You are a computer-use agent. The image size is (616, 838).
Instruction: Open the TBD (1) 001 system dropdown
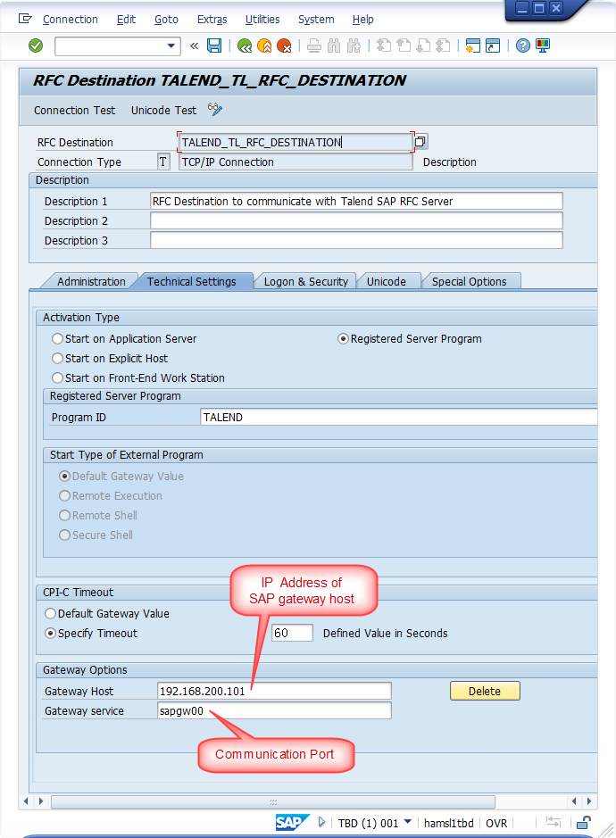(408, 821)
